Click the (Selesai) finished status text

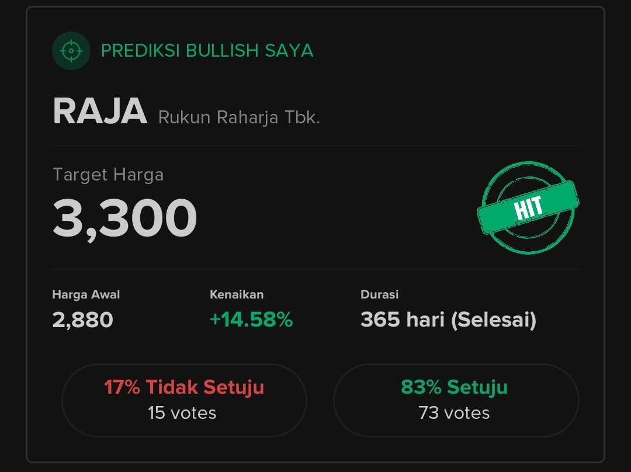[494, 320]
